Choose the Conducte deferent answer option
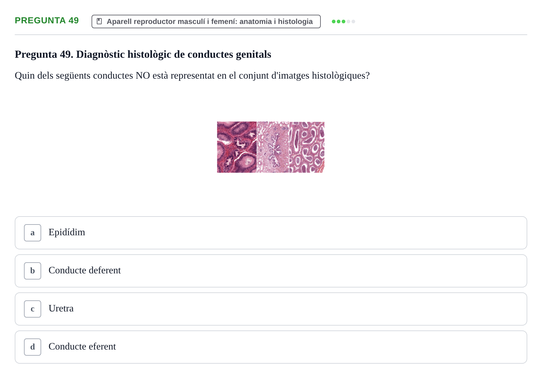 [x=271, y=271]
